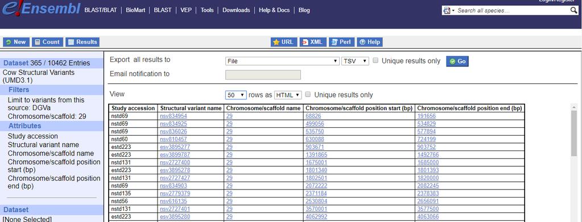The height and width of the screenshot is (222, 582).
Task: Click the green Go button
Action: [x=457, y=61]
